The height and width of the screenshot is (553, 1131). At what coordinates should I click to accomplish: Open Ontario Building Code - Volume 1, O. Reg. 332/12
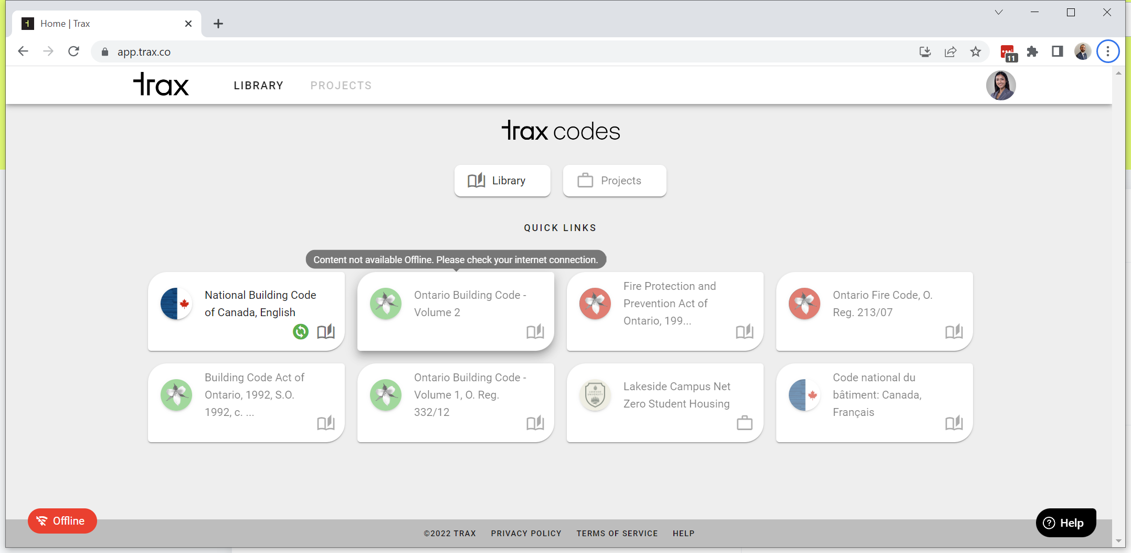[x=456, y=402]
